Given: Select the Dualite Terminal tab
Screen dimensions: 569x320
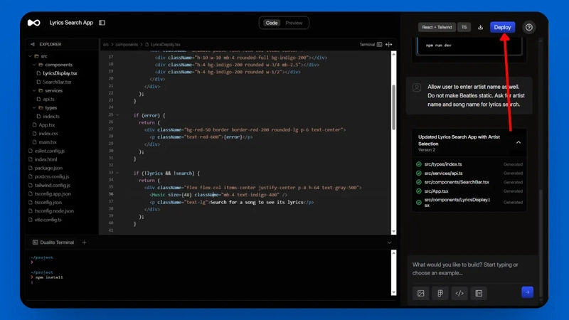Looking at the screenshot, I should [x=53, y=242].
